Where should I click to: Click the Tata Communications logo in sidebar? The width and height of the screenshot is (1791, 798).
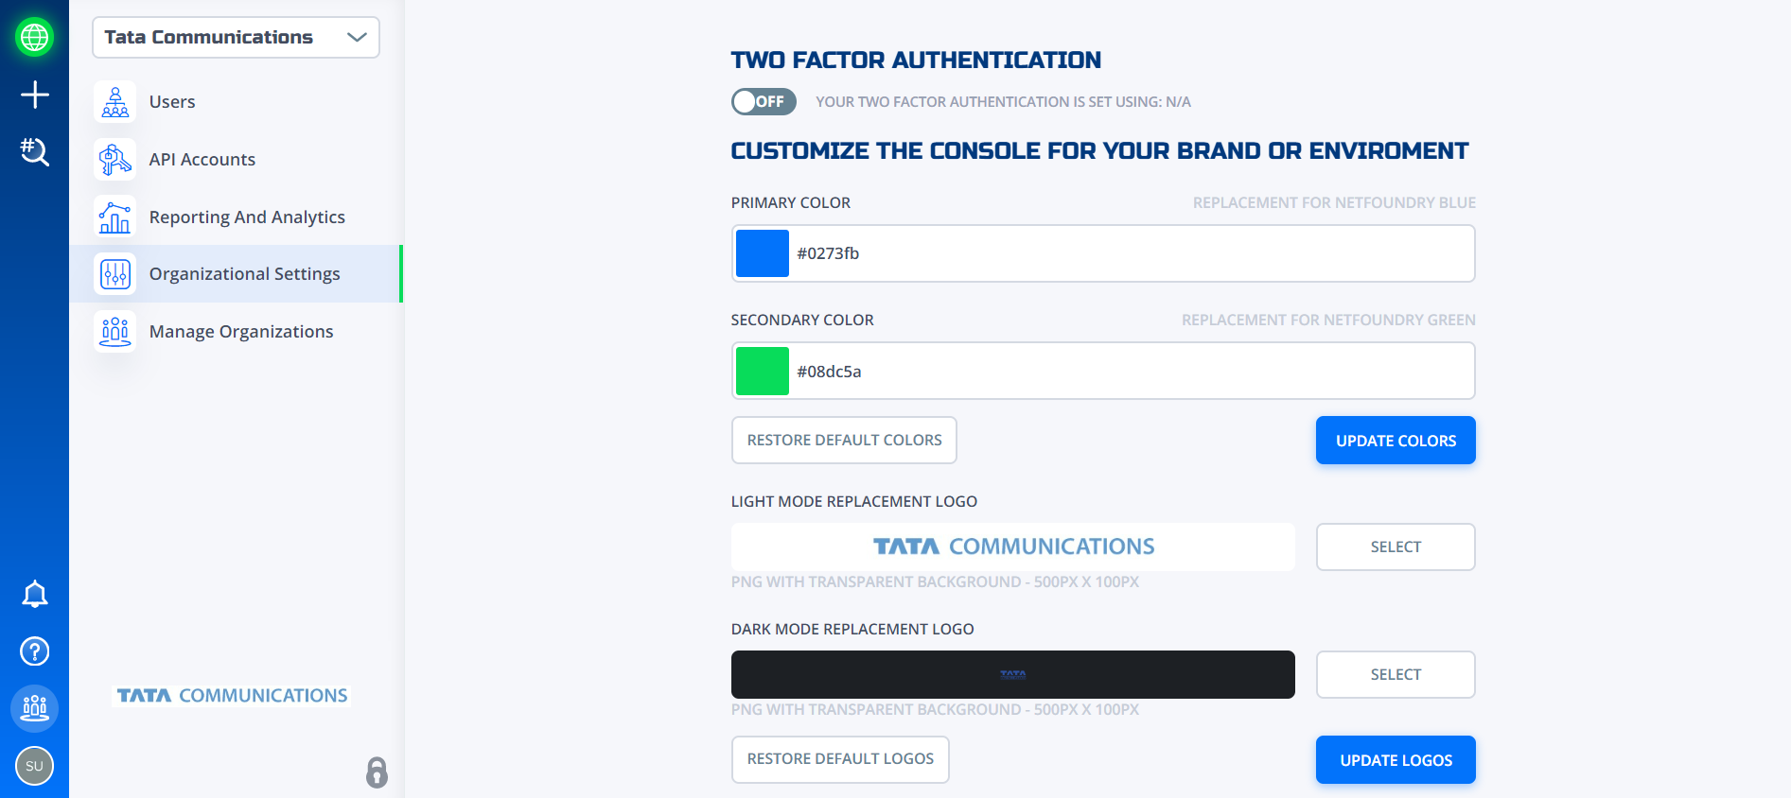pos(232,696)
